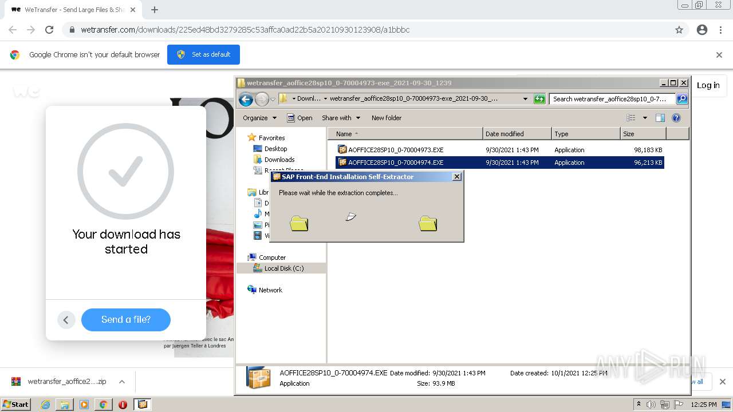Screen dimensions: 733x412
Task: Open the Share with menu
Action: tap(341, 118)
